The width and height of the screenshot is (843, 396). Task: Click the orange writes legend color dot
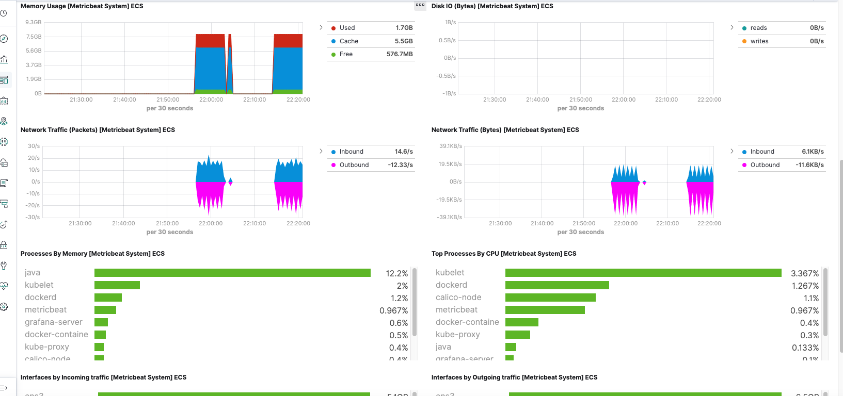coord(744,41)
